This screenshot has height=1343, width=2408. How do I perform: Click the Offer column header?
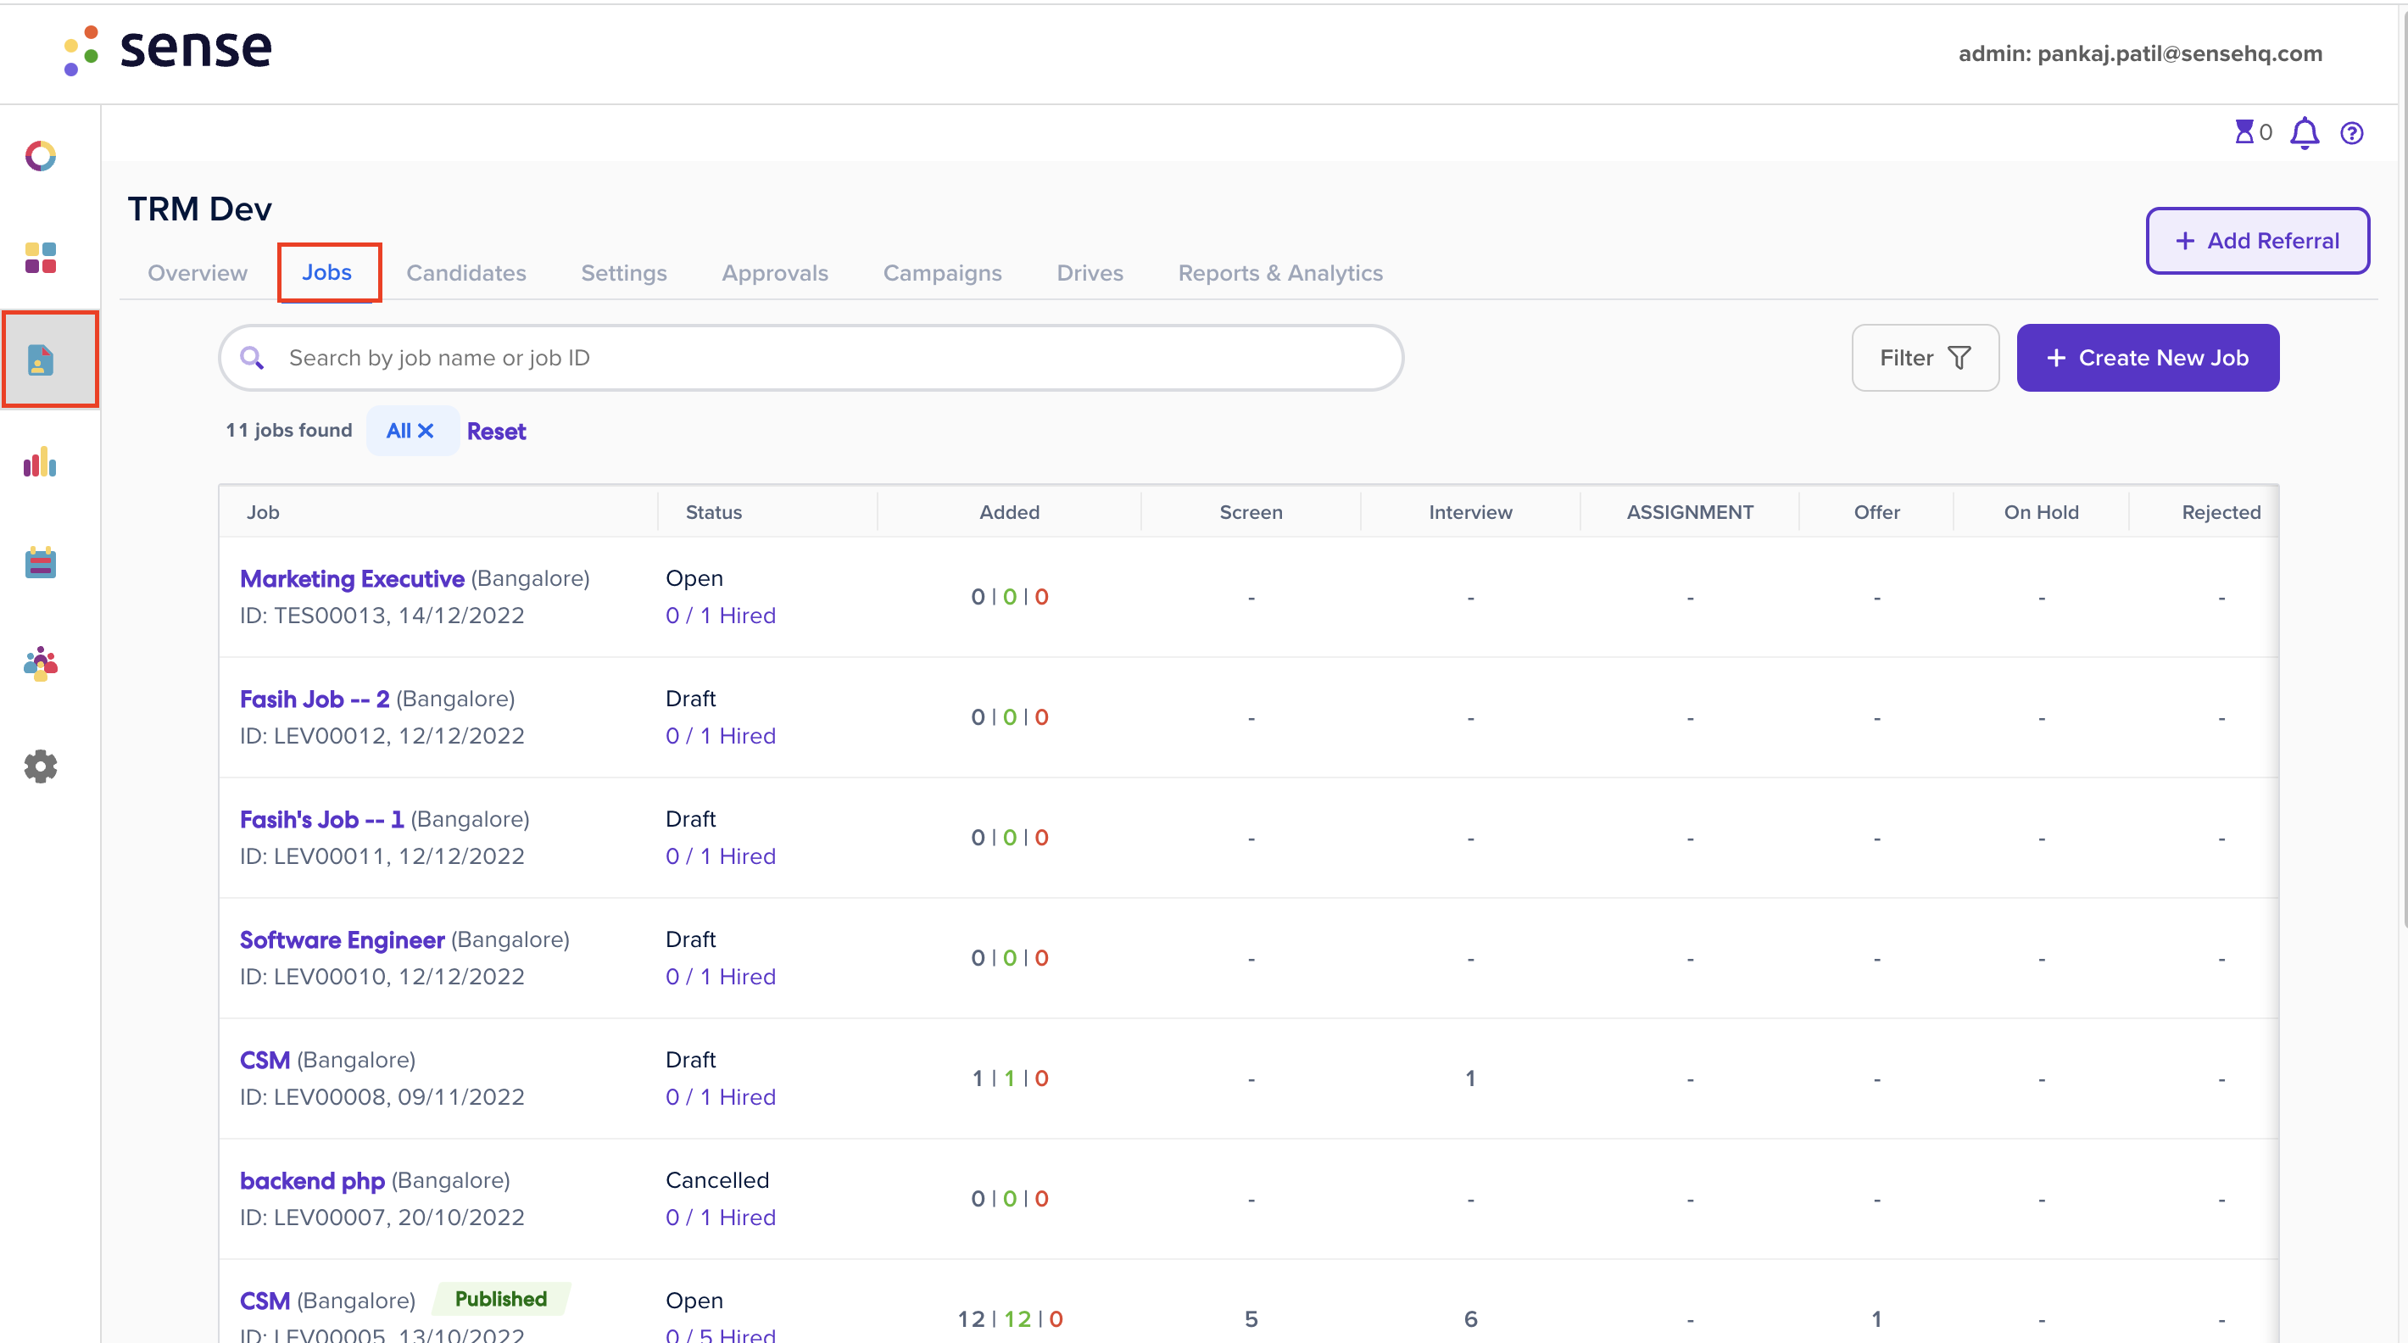[1877, 512]
